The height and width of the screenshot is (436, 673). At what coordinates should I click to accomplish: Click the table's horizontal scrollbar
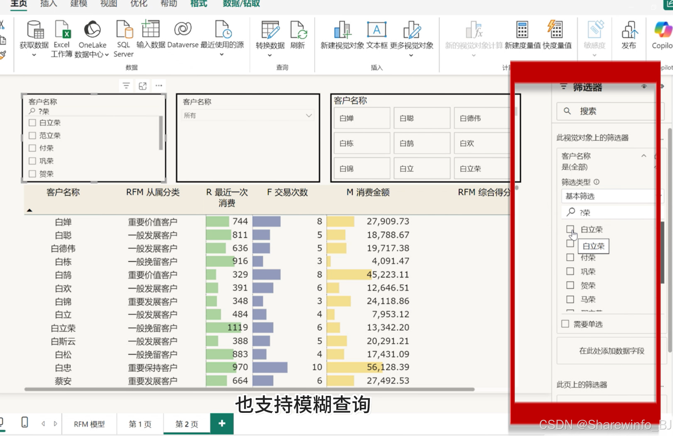point(249,389)
